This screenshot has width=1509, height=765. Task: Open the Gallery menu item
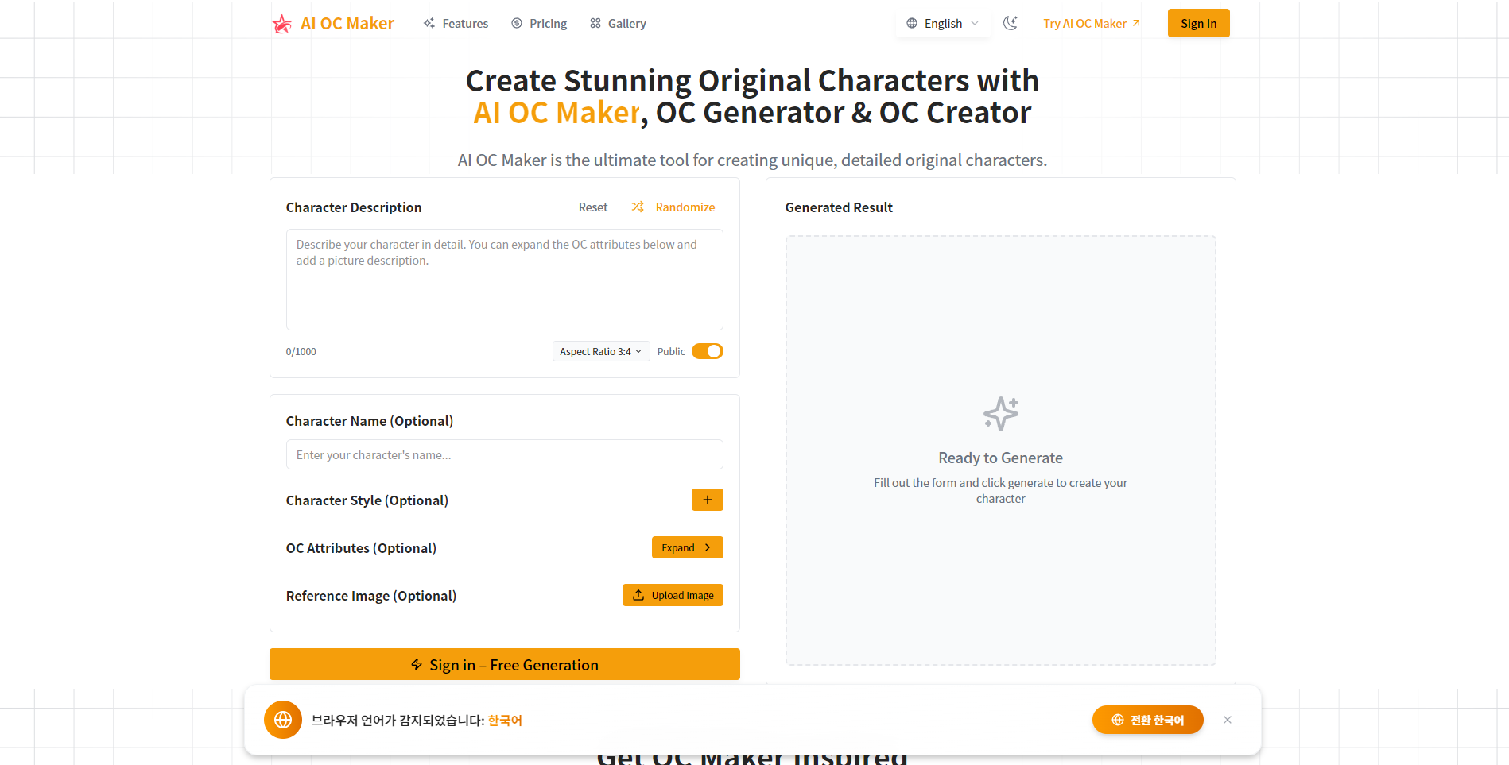click(x=619, y=24)
